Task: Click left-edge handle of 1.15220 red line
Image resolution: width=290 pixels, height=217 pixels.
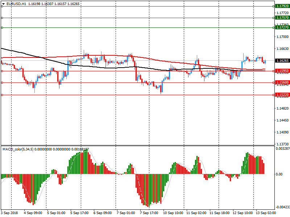Action: coord(2,95)
